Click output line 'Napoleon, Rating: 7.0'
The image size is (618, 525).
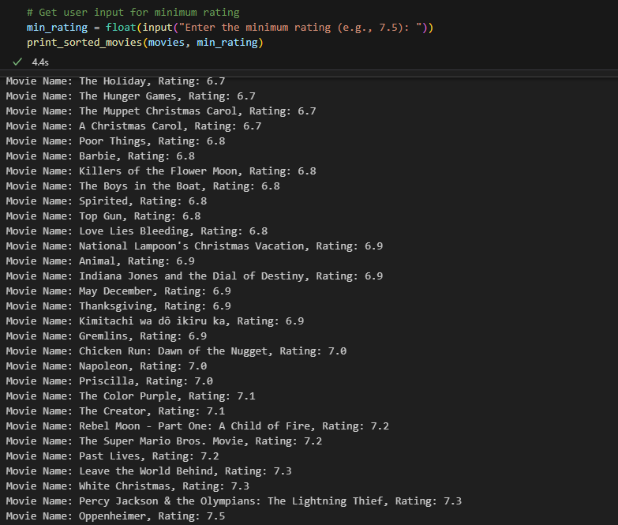[107, 366]
